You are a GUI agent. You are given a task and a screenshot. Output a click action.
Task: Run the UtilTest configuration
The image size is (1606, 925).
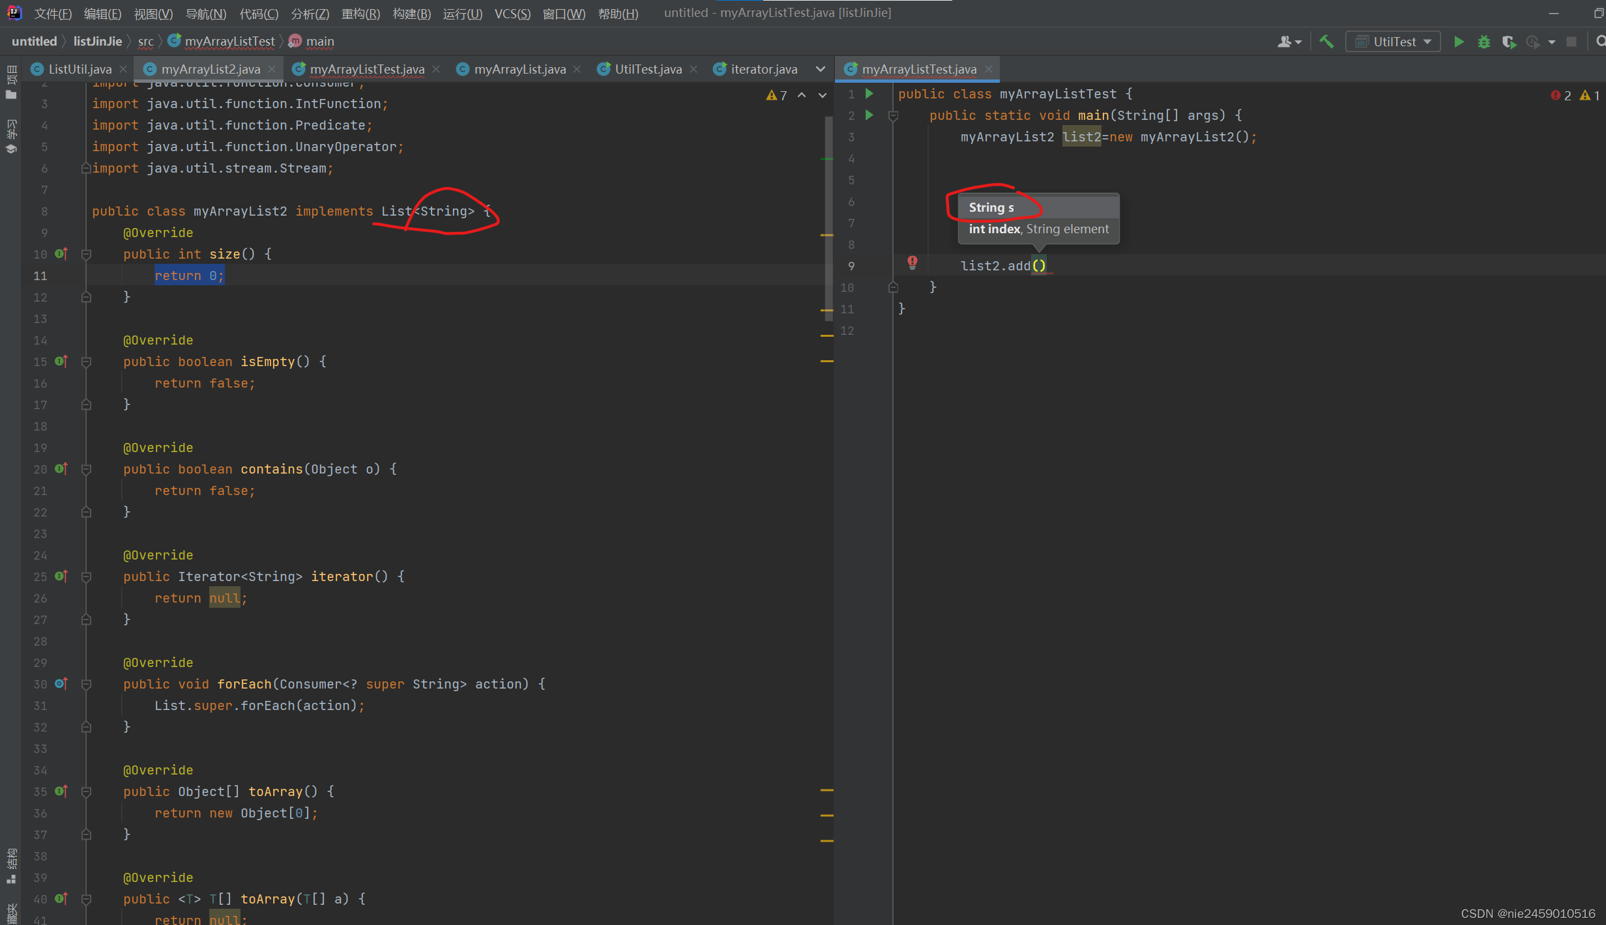coord(1459,42)
